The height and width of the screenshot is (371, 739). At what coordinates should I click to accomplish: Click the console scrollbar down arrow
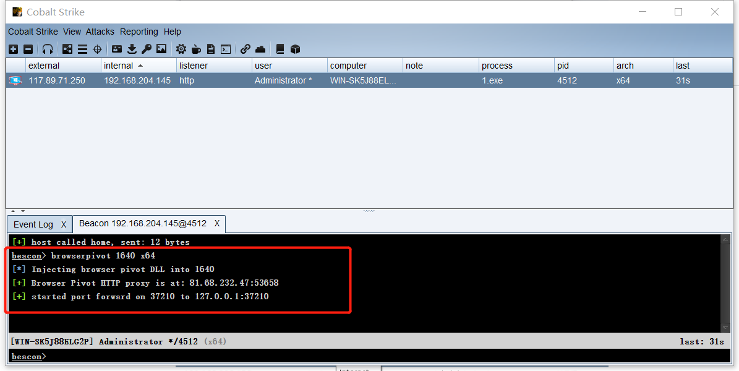coord(725,327)
